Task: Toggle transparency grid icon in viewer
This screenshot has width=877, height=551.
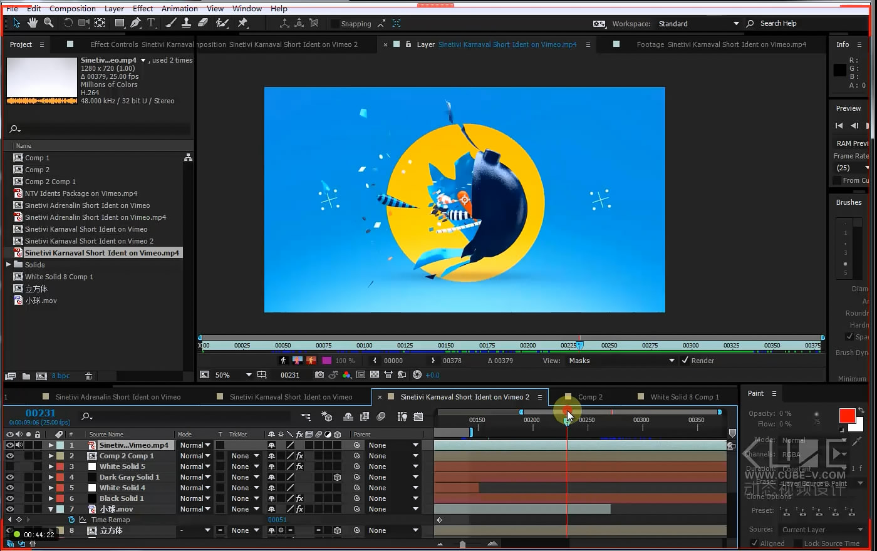Action: tap(375, 375)
